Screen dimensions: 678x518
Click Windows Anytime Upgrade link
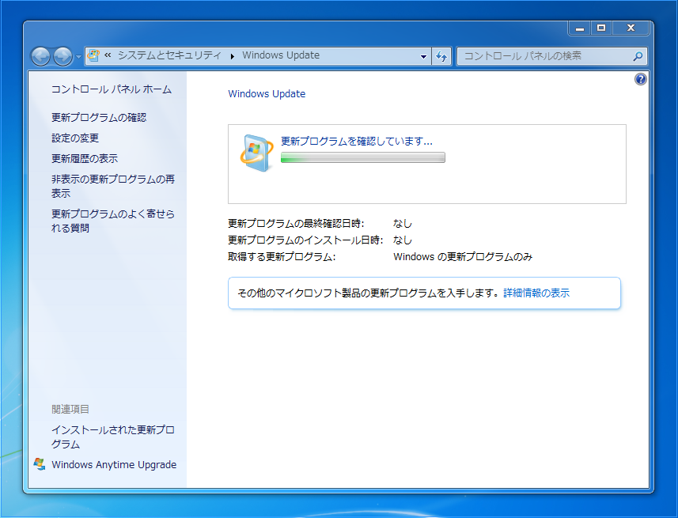click(x=114, y=465)
